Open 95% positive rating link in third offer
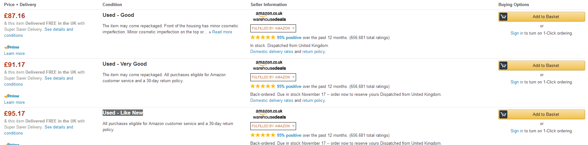 tap(289, 135)
